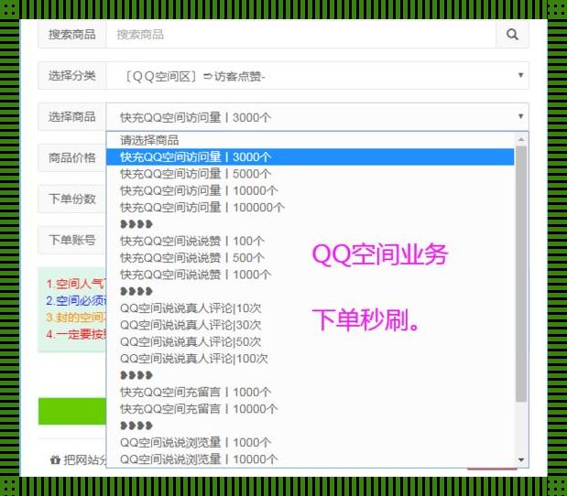Viewport: 567px width, 496px height.
Task: Select 快充QQ空间访问量 | 5000个 option
Action: [x=311, y=174]
